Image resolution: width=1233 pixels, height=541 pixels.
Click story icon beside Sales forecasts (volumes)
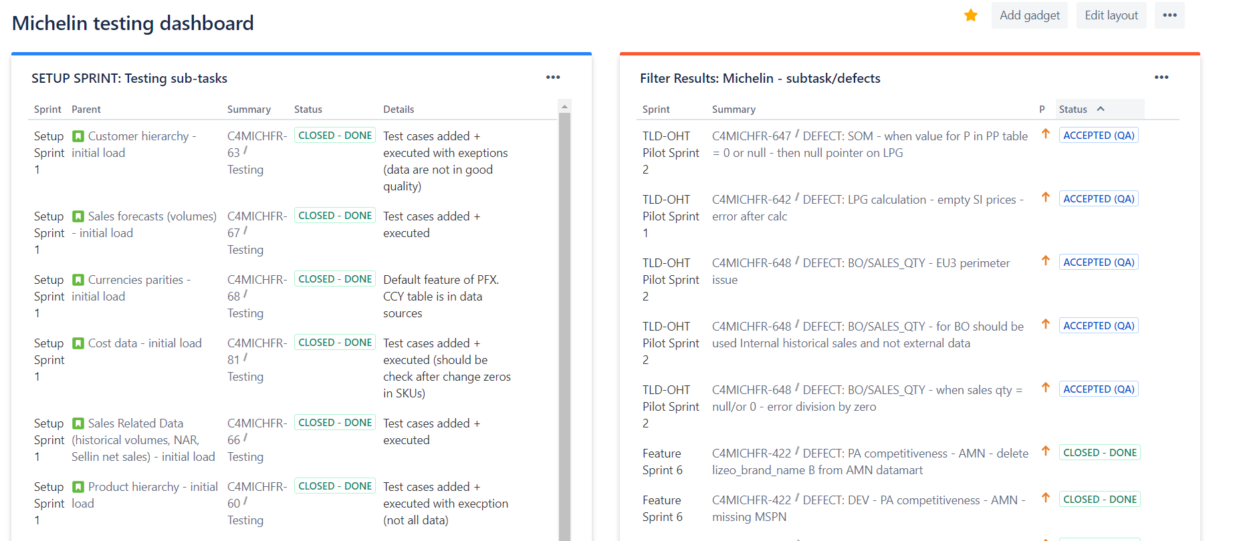(x=78, y=216)
